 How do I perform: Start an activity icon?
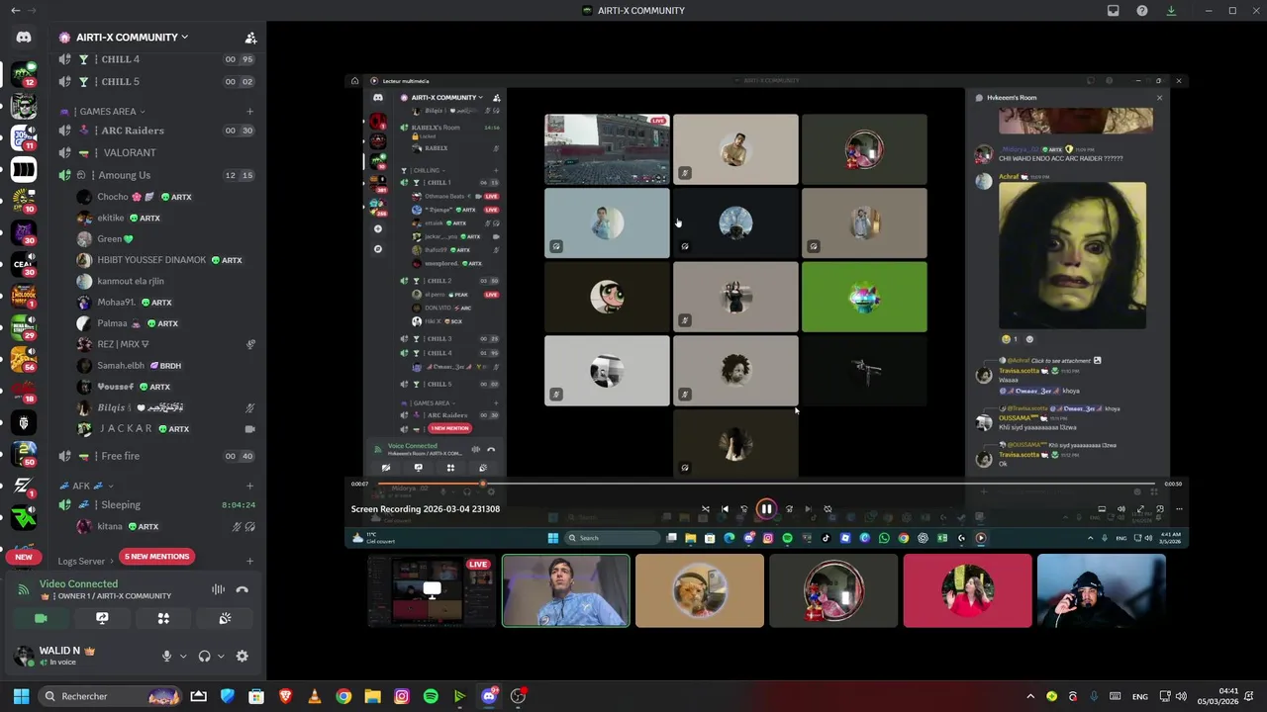[x=163, y=618]
